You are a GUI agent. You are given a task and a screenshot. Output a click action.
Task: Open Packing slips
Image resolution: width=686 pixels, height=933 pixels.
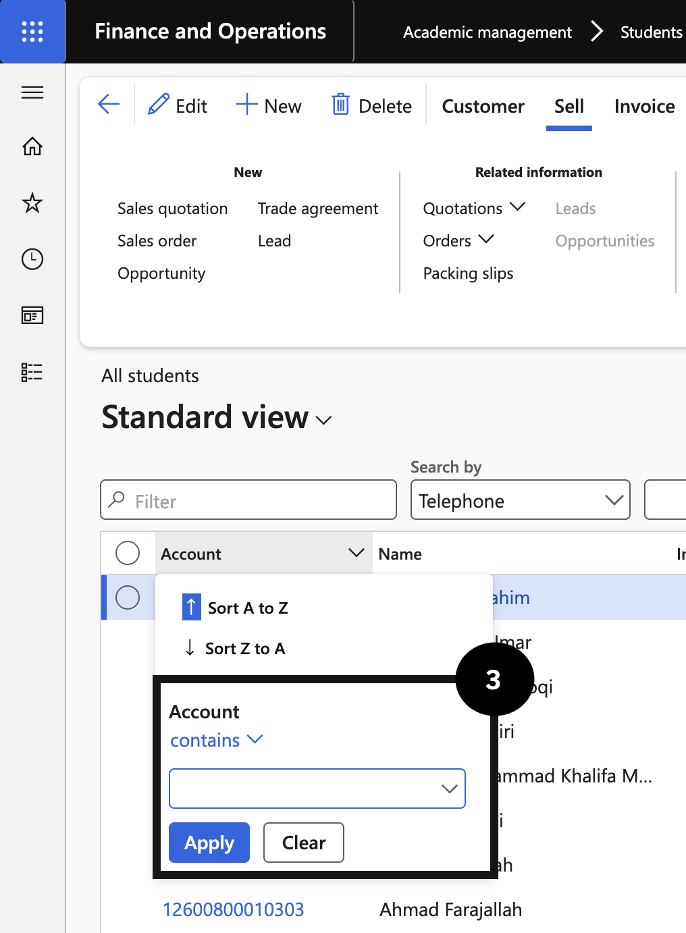pos(468,273)
